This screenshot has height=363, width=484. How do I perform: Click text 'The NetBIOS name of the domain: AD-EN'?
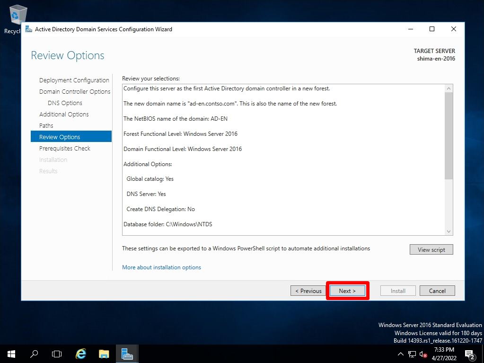click(x=176, y=118)
